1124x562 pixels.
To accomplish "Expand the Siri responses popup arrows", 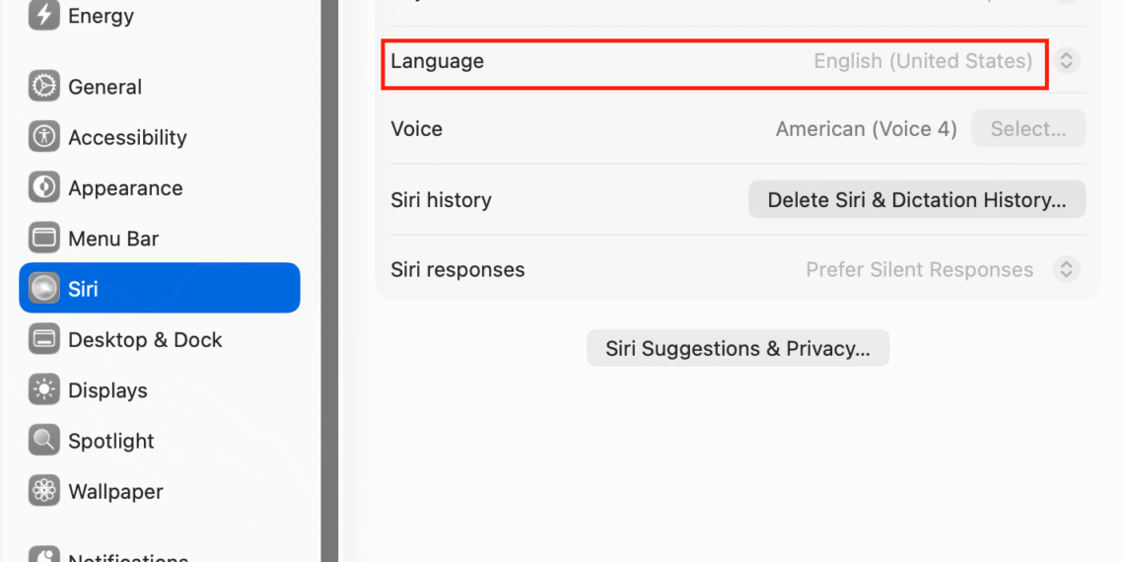I will pos(1066,269).
